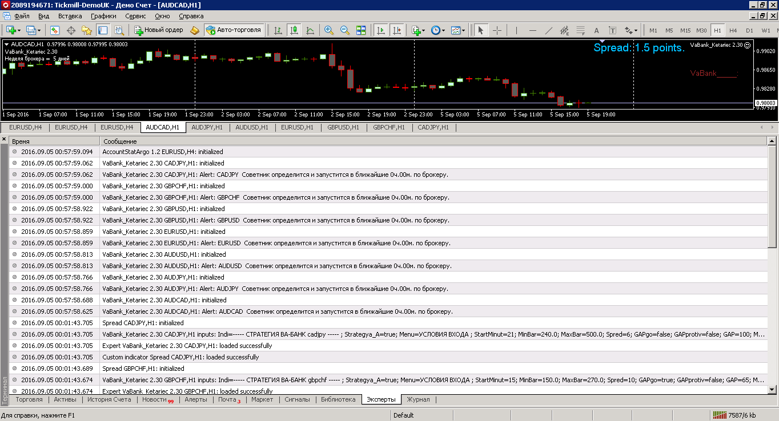The width and height of the screenshot is (779, 421).
Task: Select the M15 timeframe button
Action: click(685, 30)
